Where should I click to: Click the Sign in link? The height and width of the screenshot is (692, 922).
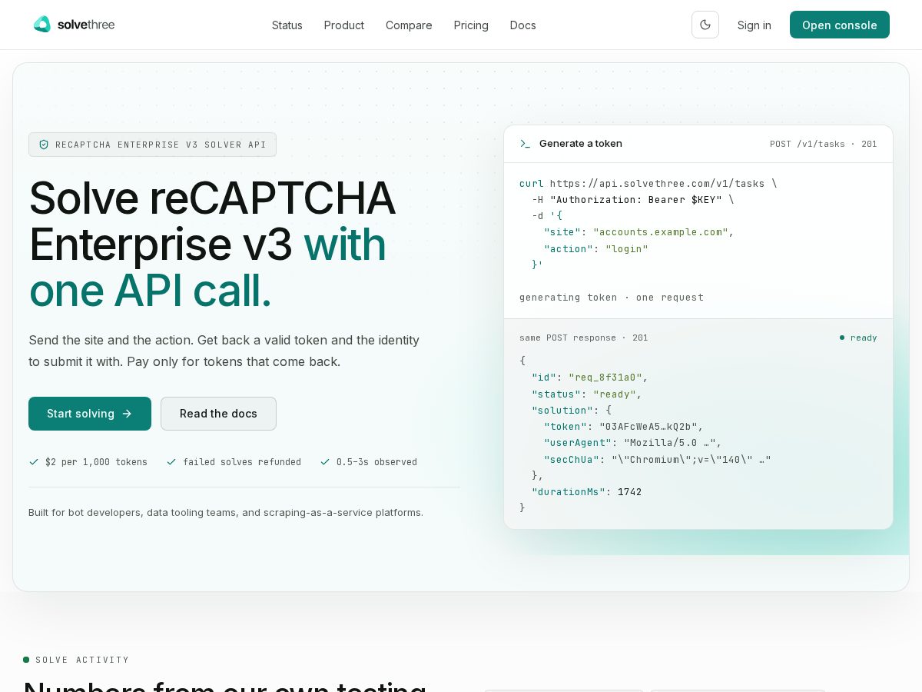pyautogui.click(x=755, y=25)
